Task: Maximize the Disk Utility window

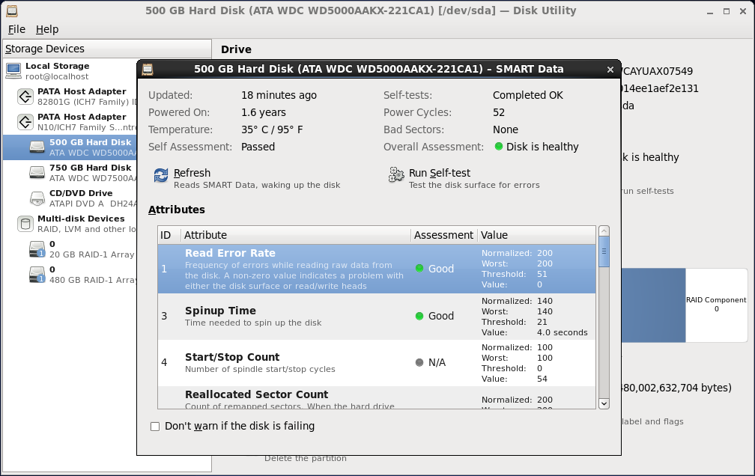Action: pyautogui.click(x=727, y=11)
